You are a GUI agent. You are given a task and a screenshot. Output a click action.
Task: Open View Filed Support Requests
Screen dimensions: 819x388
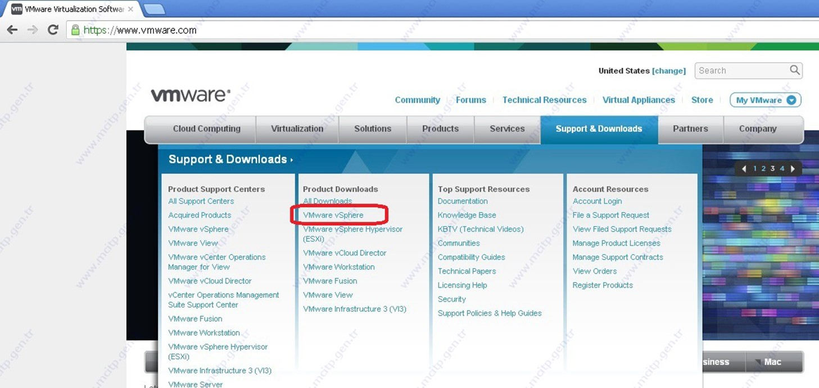(x=622, y=229)
